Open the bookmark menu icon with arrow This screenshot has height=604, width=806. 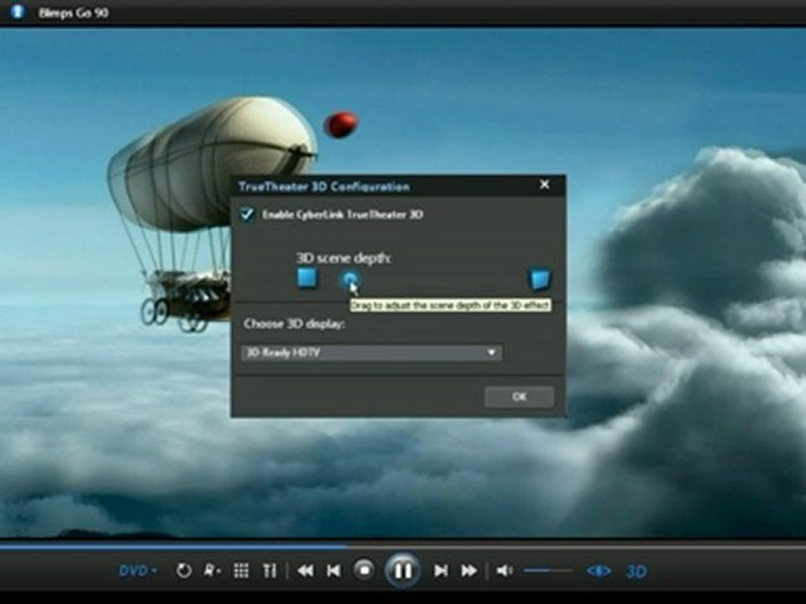coord(212,570)
